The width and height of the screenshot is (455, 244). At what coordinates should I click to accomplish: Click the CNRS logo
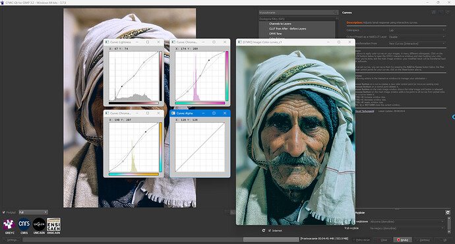click(24, 225)
